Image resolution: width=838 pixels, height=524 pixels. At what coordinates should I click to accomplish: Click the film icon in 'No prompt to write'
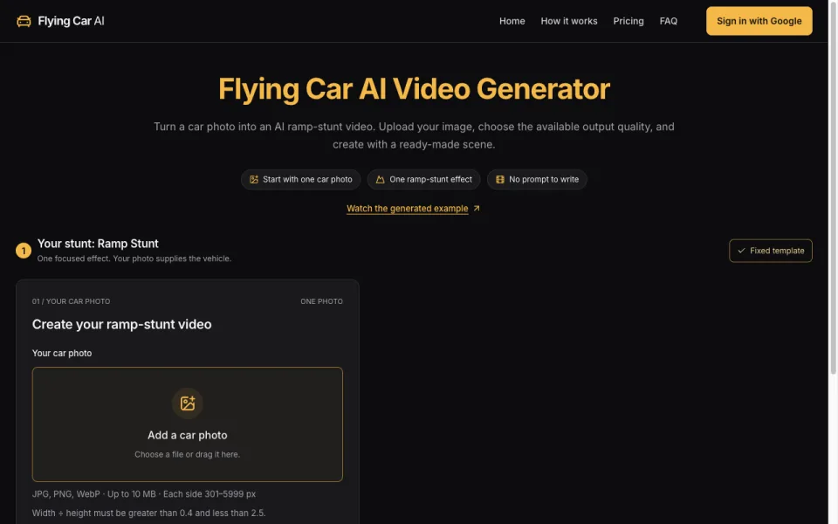point(499,180)
